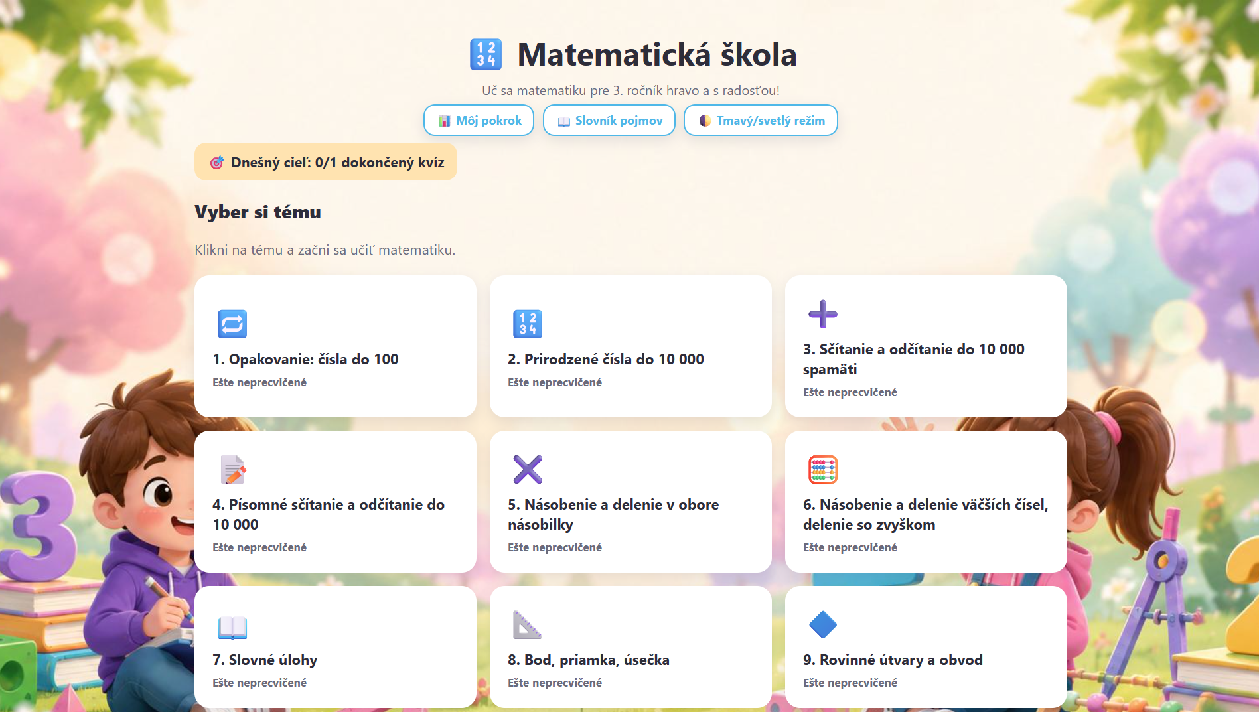The height and width of the screenshot is (712, 1259).
Task: Select topic 7. Slovné úlohy
Action: point(335,647)
